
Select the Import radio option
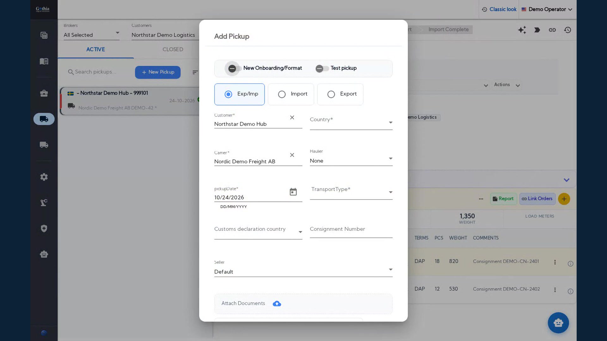pyautogui.click(x=291, y=94)
